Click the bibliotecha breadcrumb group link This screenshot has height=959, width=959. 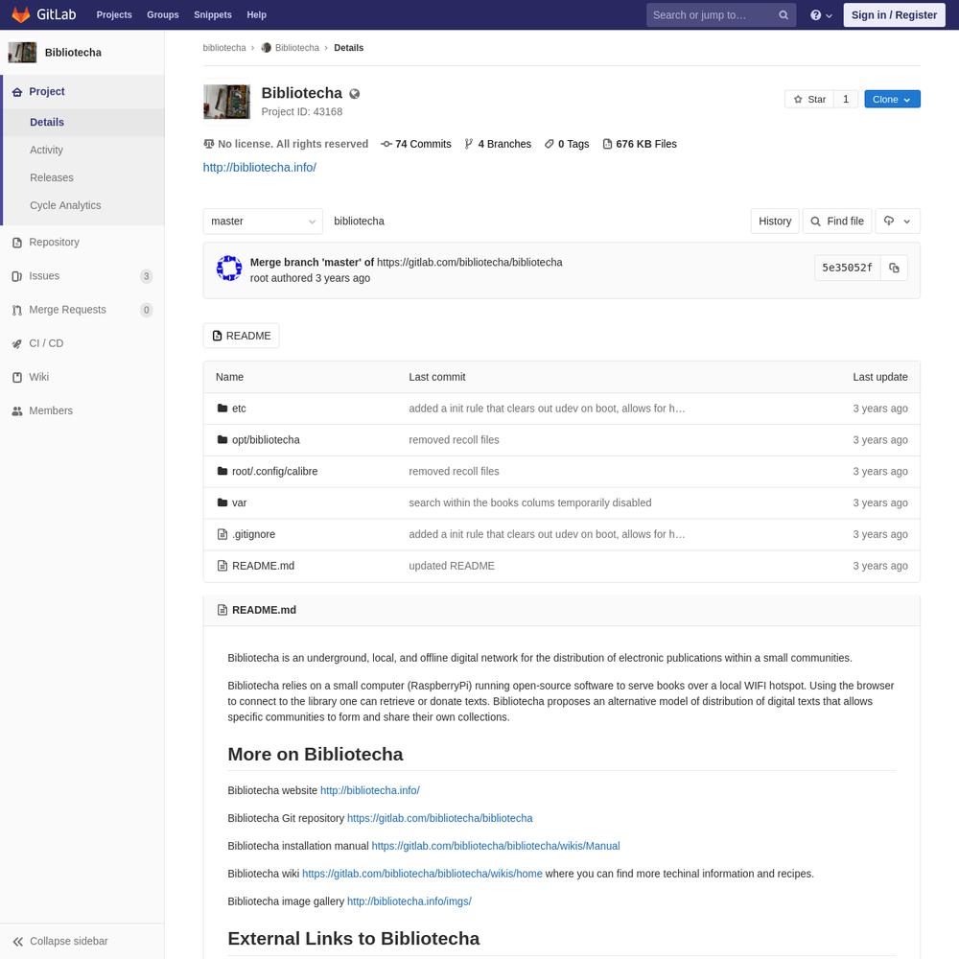pyautogui.click(x=223, y=48)
